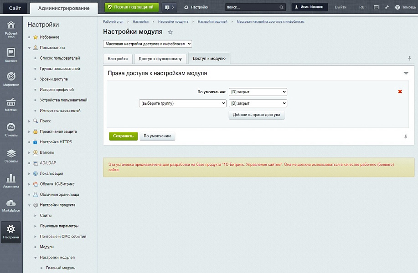
Task: Pin the tab panel with pin icon
Action: tap(409, 58)
